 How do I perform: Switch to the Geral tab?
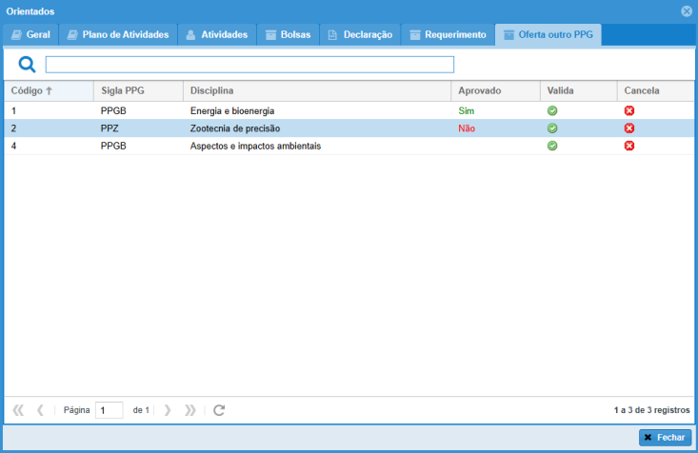point(30,35)
